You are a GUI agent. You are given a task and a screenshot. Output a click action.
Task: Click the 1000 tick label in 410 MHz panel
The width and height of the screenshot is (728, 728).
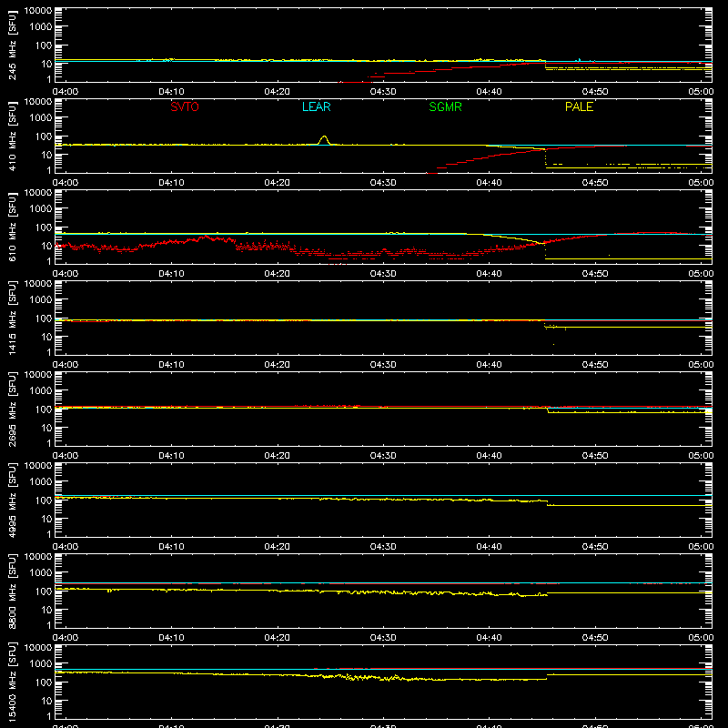[x=41, y=118]
